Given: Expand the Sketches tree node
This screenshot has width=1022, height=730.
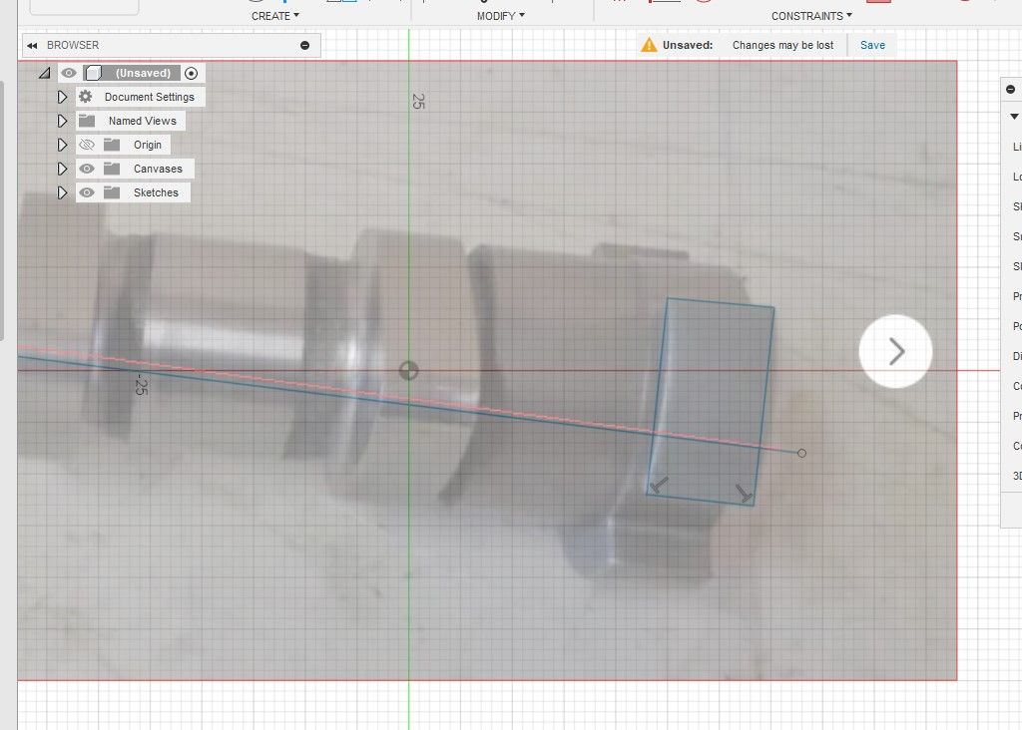Looking at the screenshot, I should 62,192.
